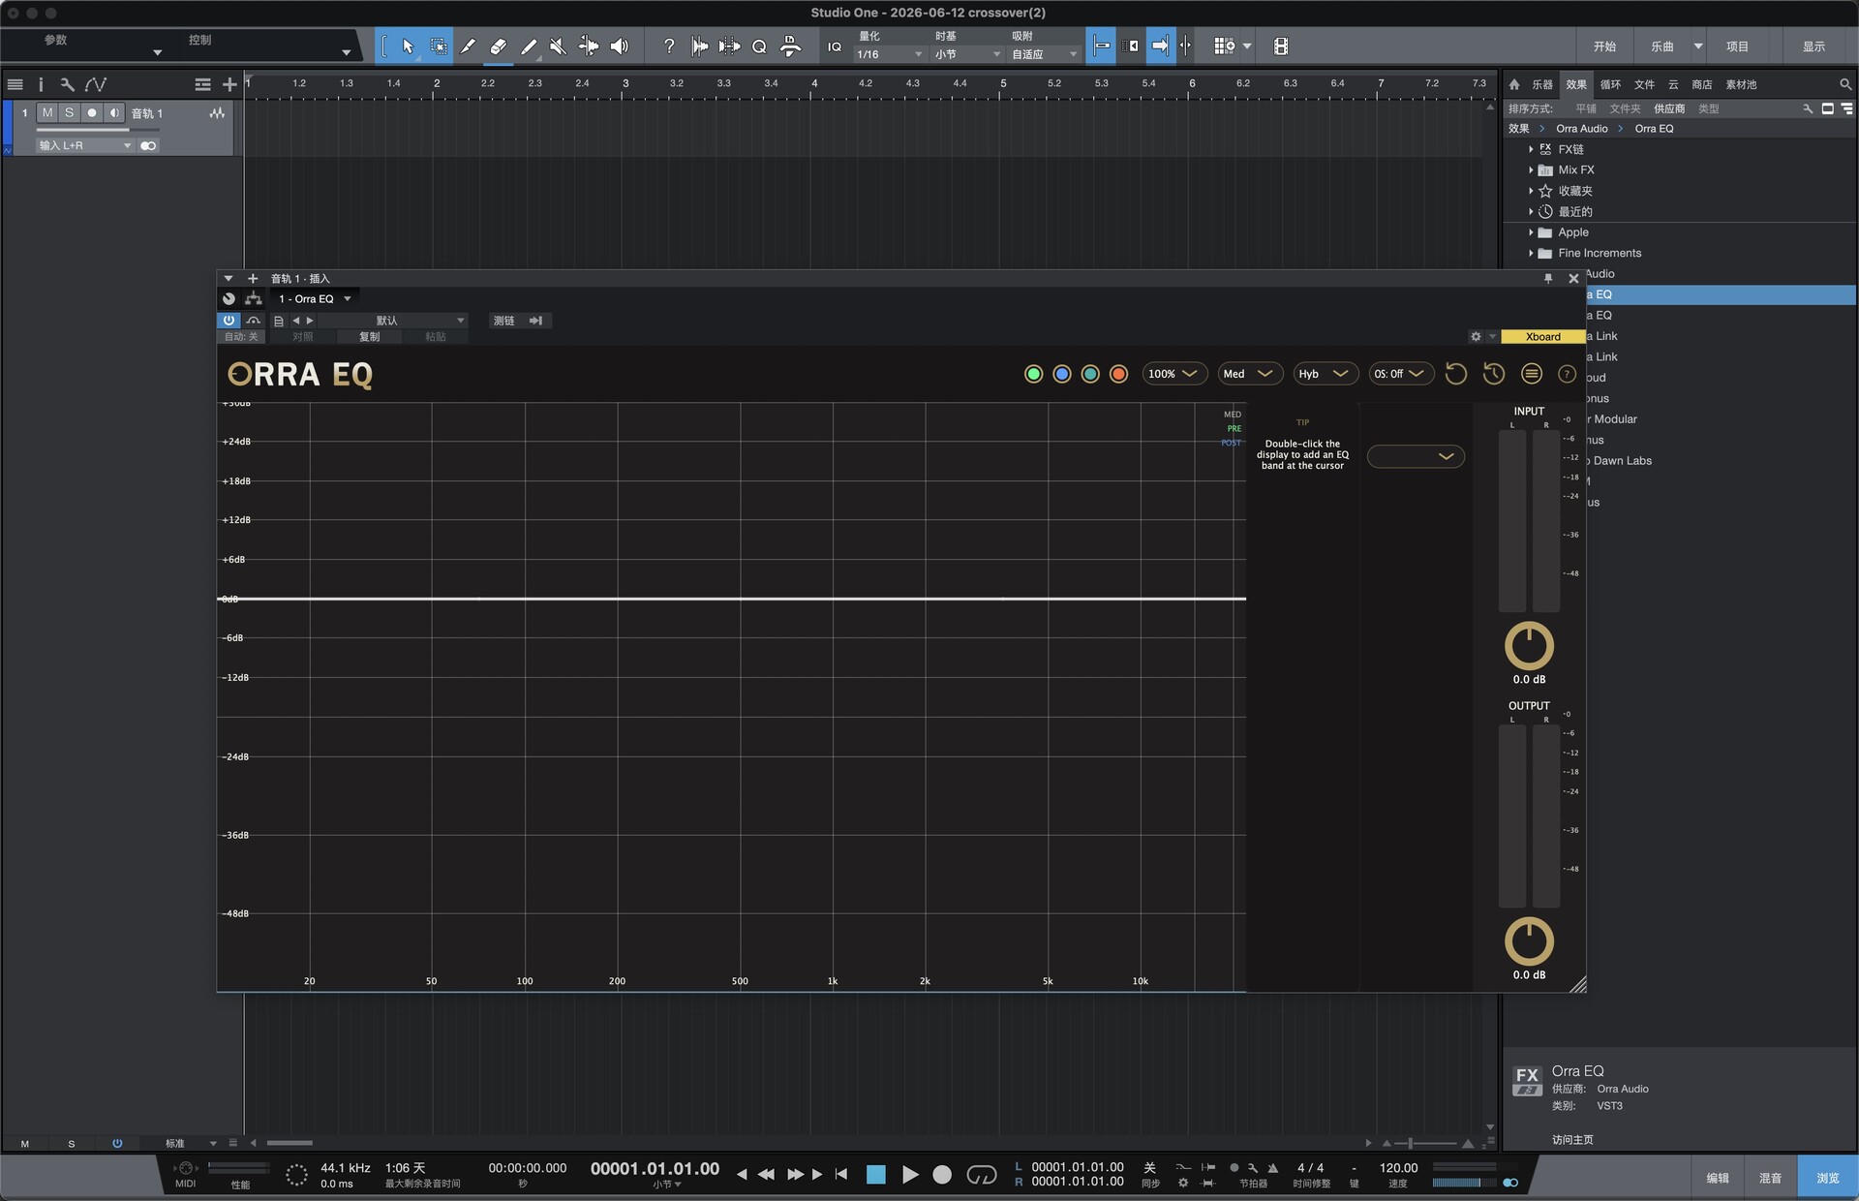This screenshot has height=1201, width=1859.
Task: Open plugin settings gear beside Xboard
Action: point(1476,337)
